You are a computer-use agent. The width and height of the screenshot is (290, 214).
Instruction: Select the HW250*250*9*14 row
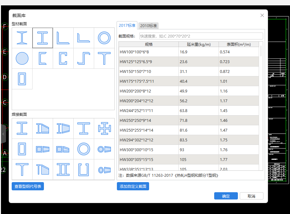pos(189,121)
